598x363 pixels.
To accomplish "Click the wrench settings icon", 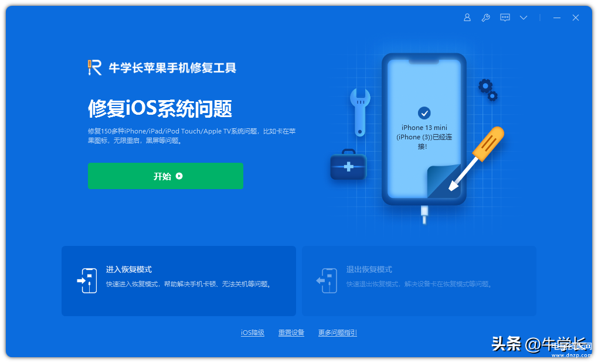I will click(485, 18).
